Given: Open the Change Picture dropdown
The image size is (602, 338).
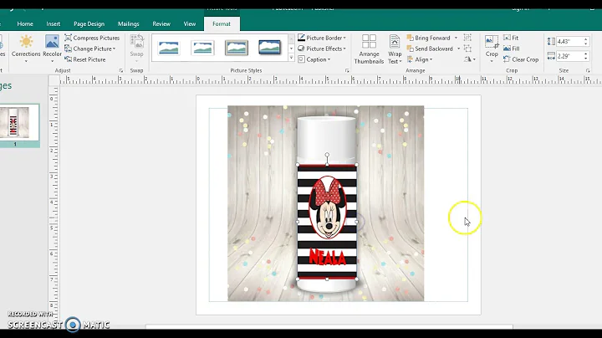Looking at the screenshot, I should (90, 49).
